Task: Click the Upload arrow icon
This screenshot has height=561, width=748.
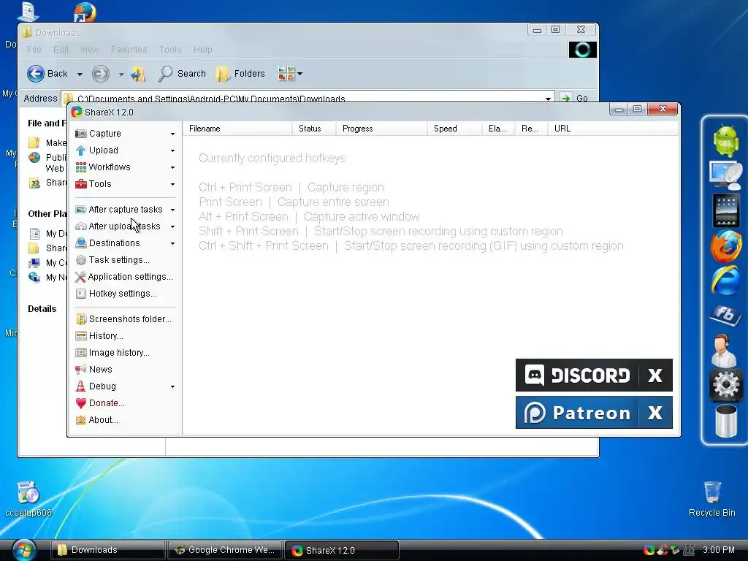Action: [81, 150]
